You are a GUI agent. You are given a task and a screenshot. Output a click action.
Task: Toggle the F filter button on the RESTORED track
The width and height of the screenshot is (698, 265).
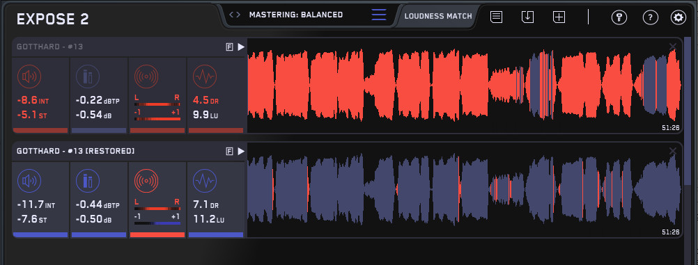pos(229,151)
